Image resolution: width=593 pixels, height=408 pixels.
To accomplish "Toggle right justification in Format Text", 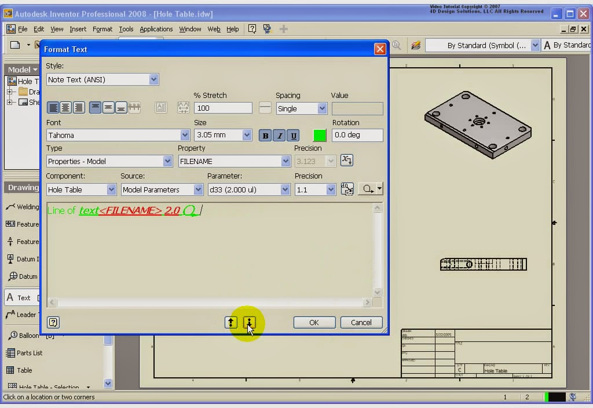I will pos(79,108).
